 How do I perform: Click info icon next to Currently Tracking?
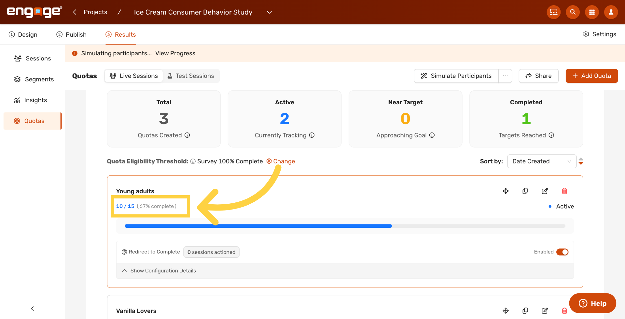[x=312, y=135]
